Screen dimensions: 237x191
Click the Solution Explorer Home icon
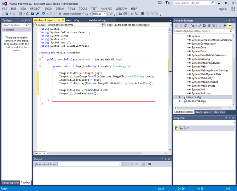[x=186, y=26]
